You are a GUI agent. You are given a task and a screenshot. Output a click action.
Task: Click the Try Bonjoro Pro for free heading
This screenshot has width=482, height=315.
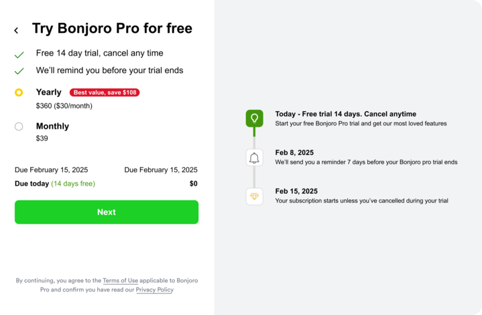[x=112, y=29]
